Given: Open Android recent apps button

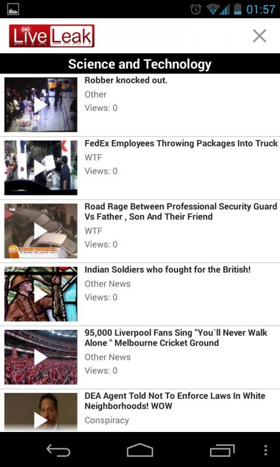Looking at the screenshot, I should pos(222,450).
